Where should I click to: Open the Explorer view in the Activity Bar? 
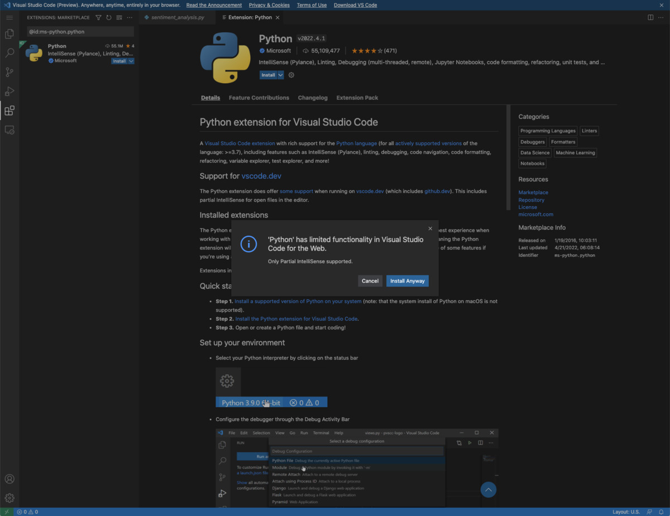tap(9, 34)
